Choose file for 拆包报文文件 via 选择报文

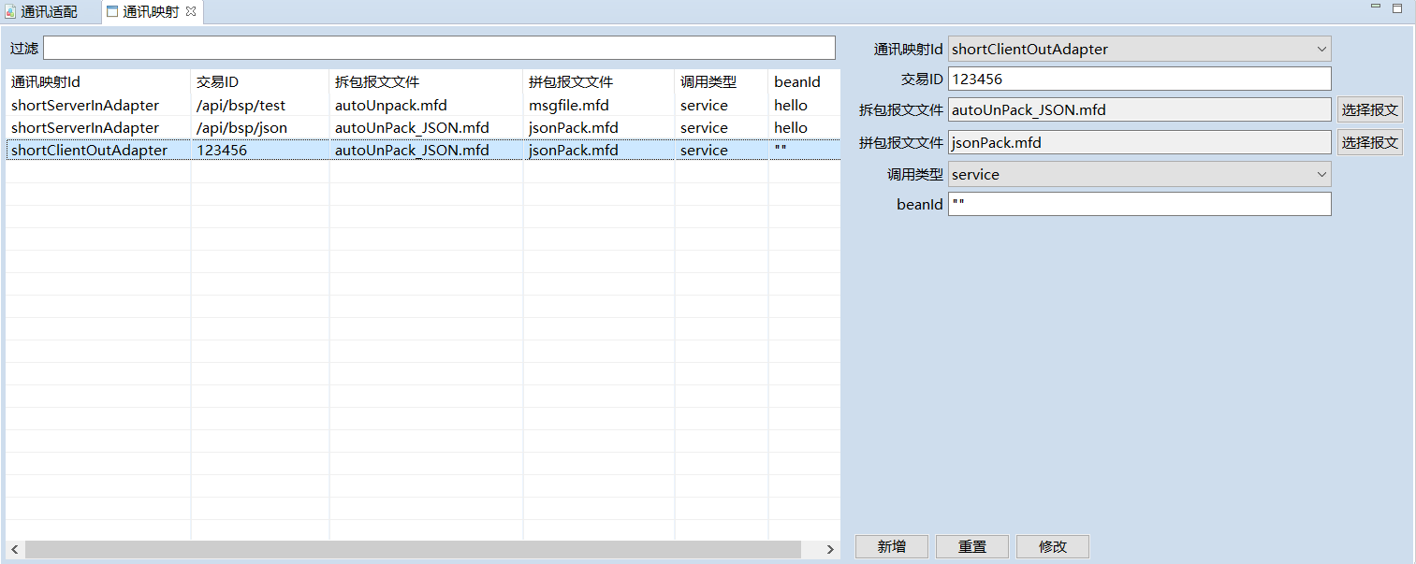[x=1369, y=110]
